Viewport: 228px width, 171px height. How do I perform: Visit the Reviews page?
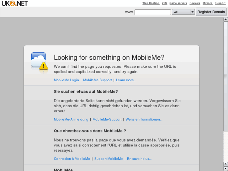[195, 3]
